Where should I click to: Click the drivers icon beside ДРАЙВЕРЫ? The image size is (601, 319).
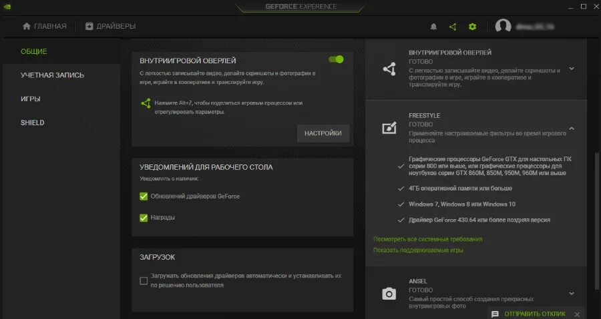tap(89, 26)
